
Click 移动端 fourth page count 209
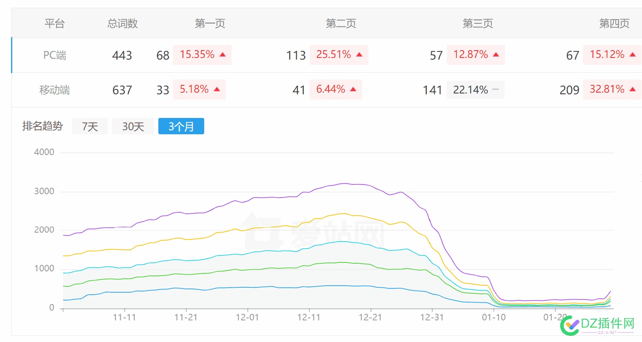pyautogui.click(x=570, y=90)
